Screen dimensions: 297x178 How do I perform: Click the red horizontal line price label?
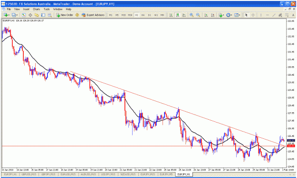pyautogui.click(x=291, y=146)
